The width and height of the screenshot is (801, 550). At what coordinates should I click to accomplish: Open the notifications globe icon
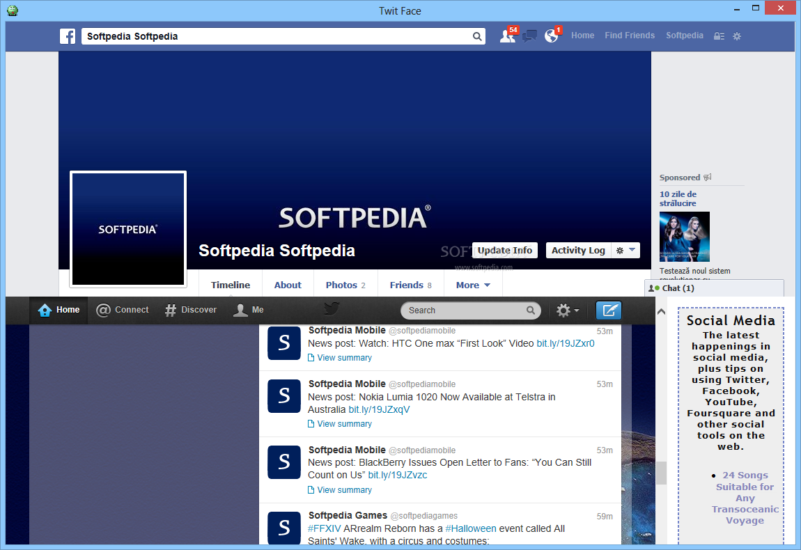[x=552, y=36]
